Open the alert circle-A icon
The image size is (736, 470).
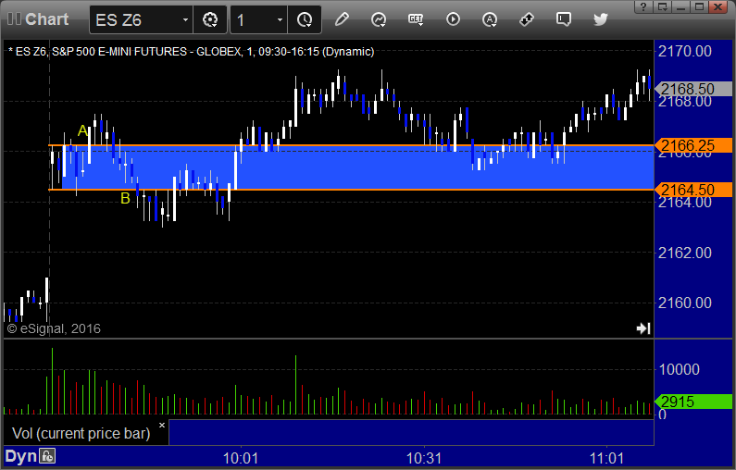[490, 19]
